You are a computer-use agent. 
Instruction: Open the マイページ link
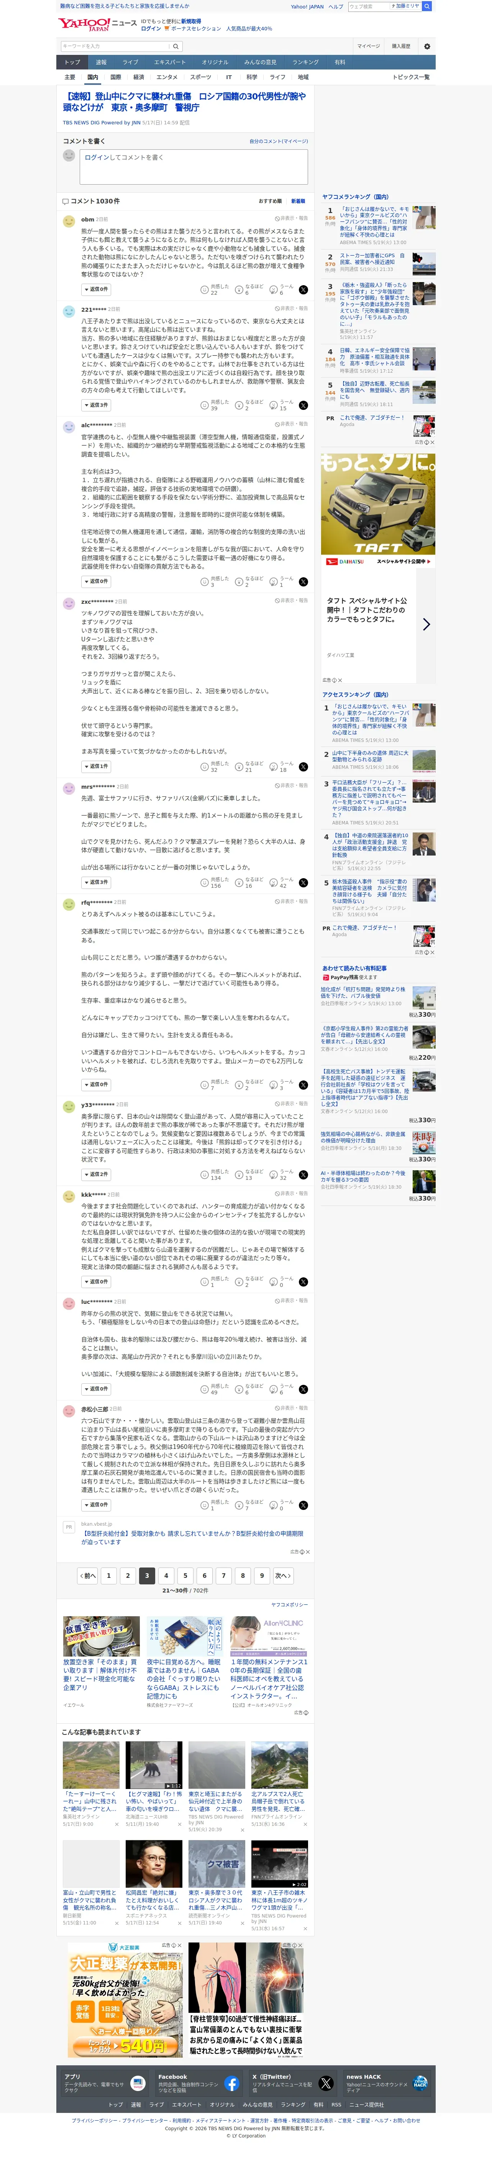point(368,46)
